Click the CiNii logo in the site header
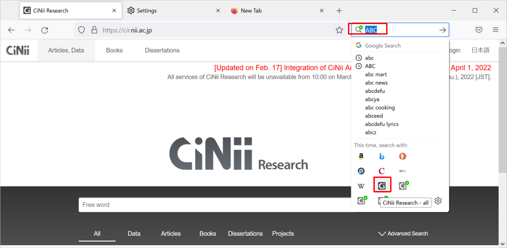The height and width of the screenshot is (248, 507). coord(18,50)
